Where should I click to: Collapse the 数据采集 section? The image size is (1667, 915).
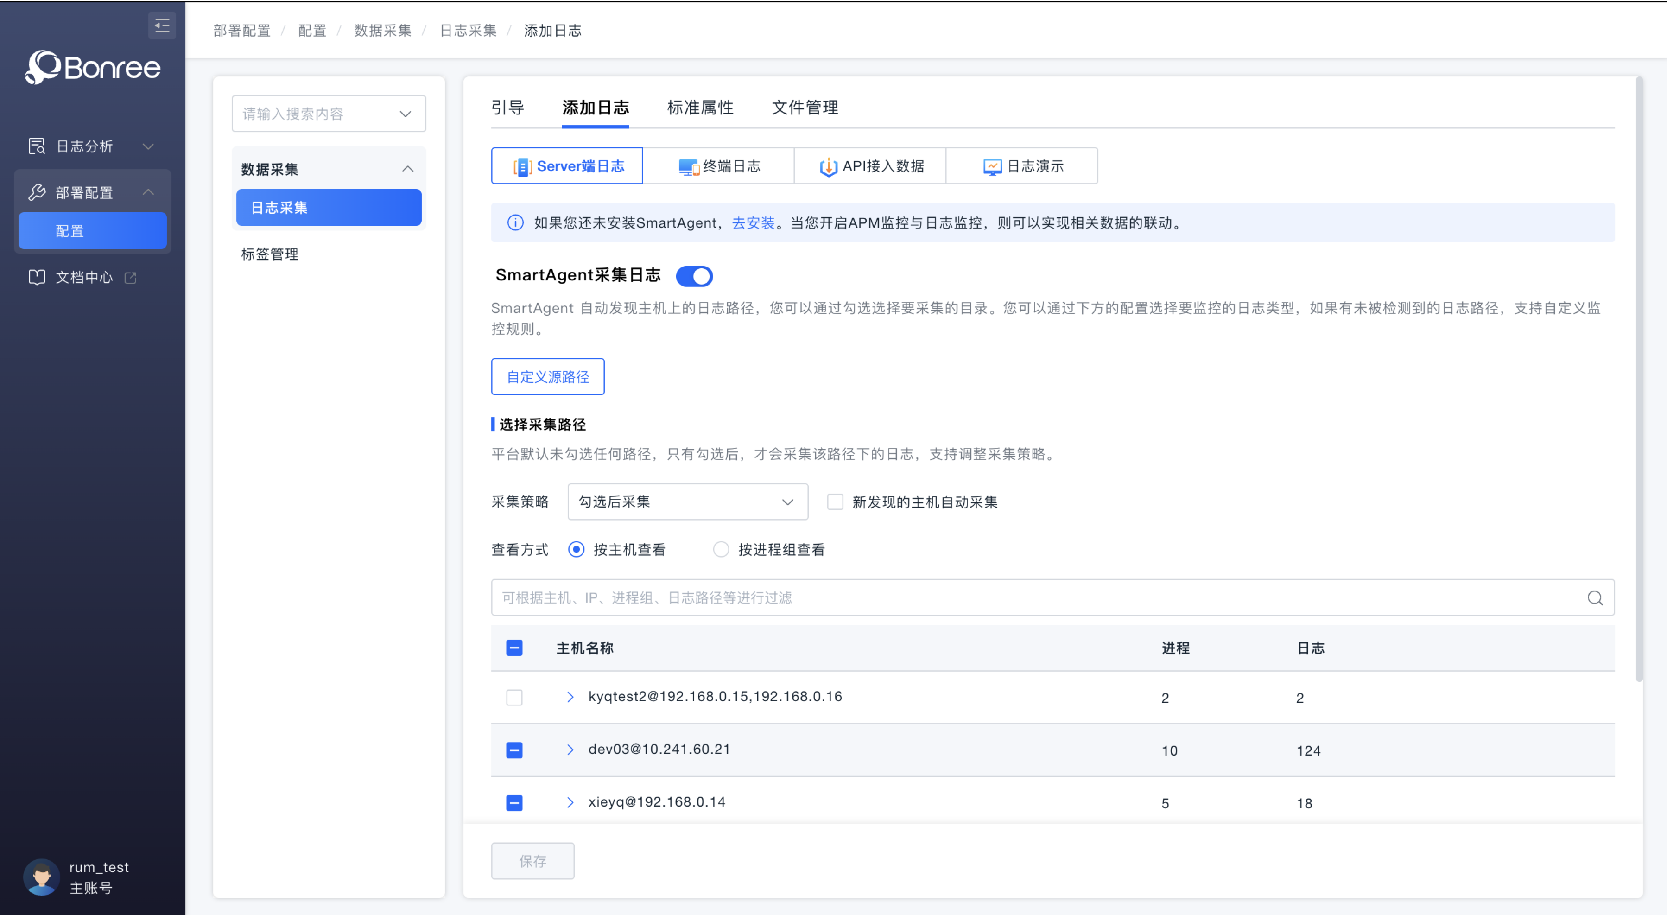pyautogui.click(x=407, y=169)
